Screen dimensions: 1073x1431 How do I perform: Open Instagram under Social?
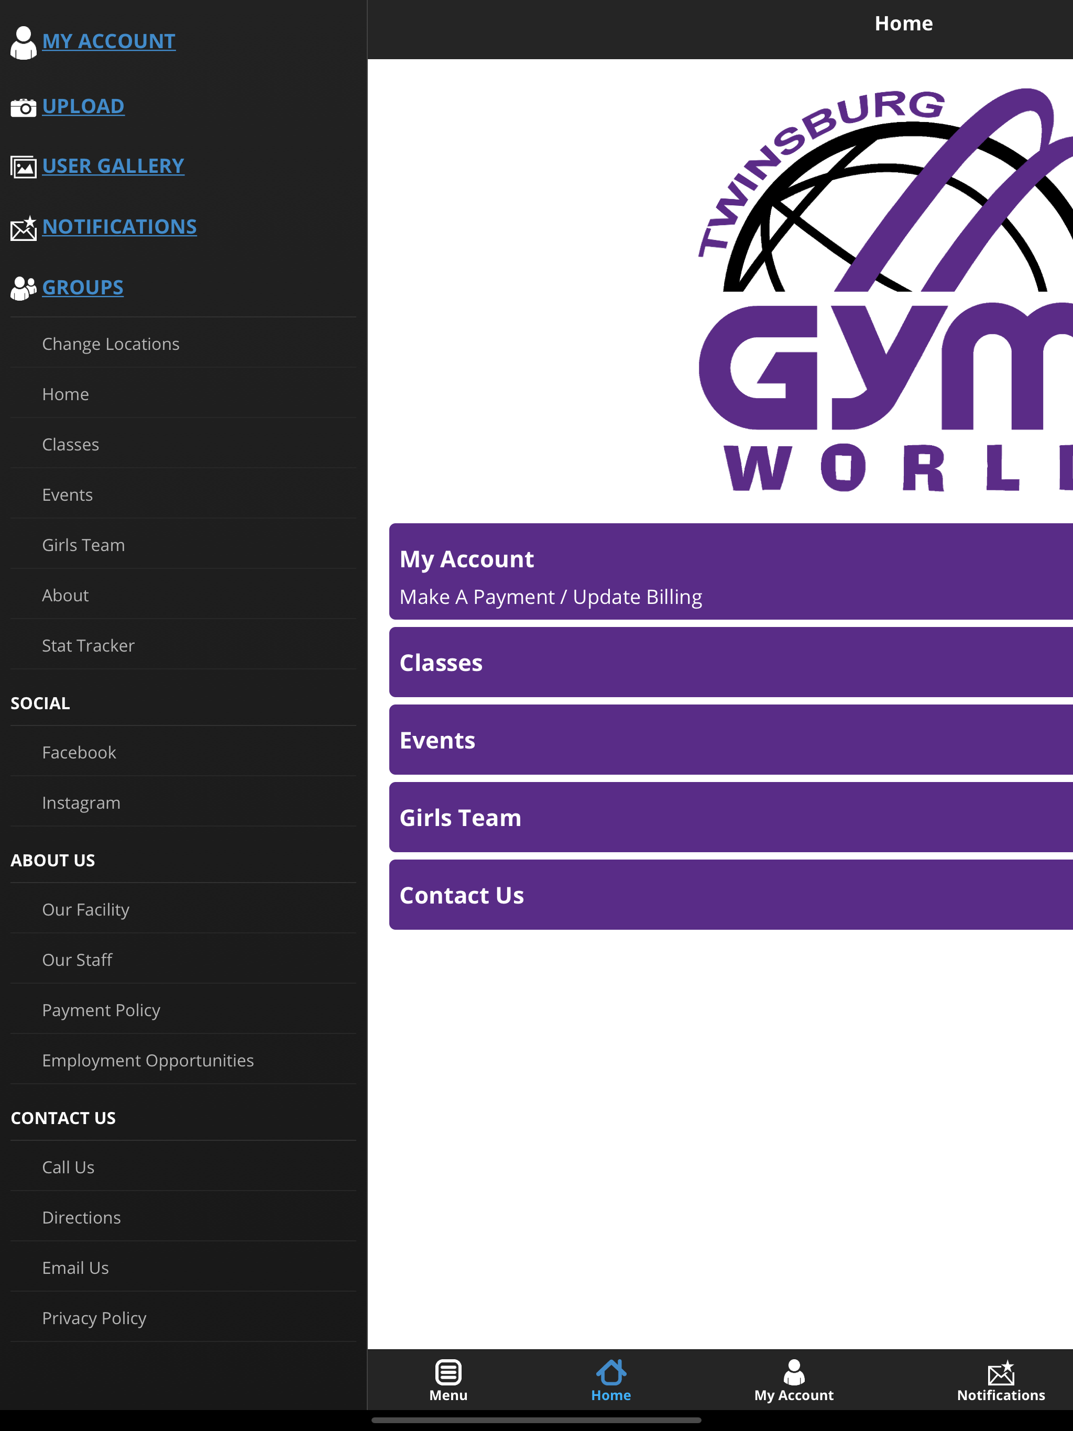click(x=183, y=803)
